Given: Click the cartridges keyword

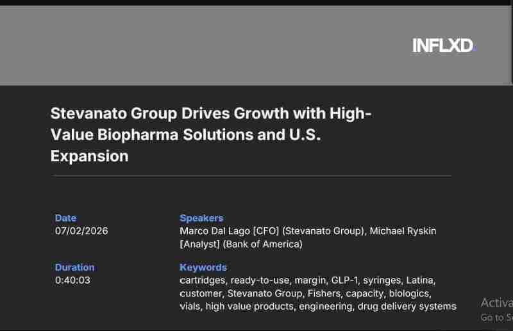Looking at the screenshot, I should (201, 280).
